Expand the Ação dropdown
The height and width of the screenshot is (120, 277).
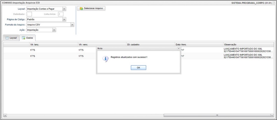pos(54,30)
